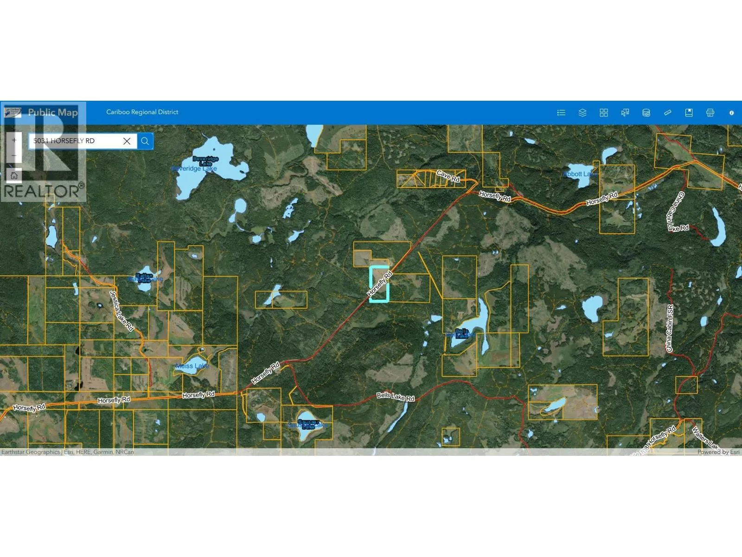Image resolution: width=742 pixels, height=557 pixels.
Task: Click the Meiss Lake label
Action: pos(192,366)
